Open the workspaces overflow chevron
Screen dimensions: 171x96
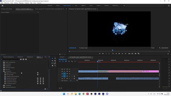click(x=124, y=6)
